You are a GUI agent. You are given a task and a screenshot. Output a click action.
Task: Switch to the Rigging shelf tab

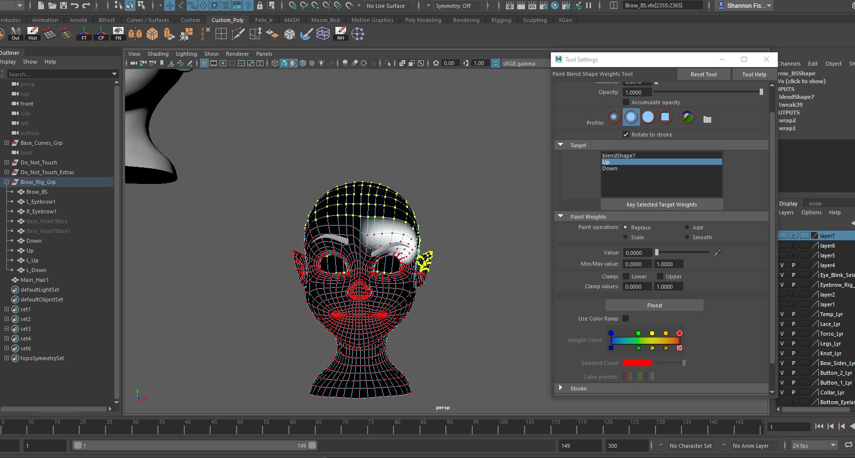point(501,20)
